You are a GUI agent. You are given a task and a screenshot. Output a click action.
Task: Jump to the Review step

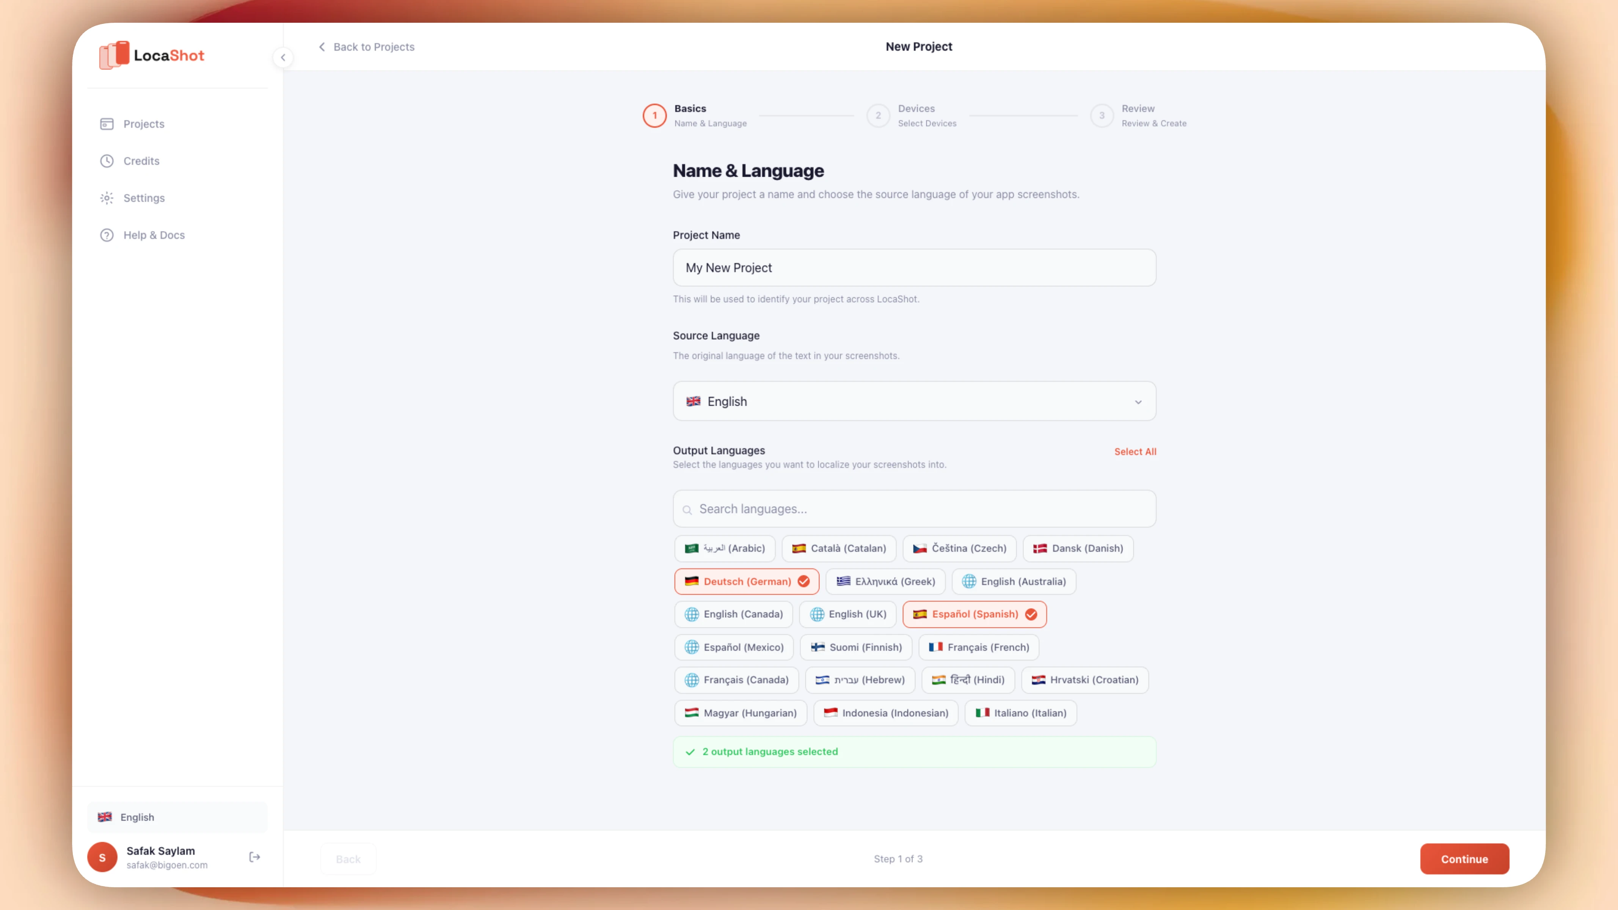pos(1102,116)
